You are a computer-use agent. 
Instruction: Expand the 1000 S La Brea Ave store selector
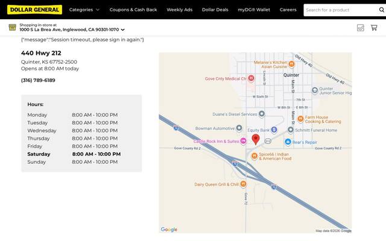point(72,30)
